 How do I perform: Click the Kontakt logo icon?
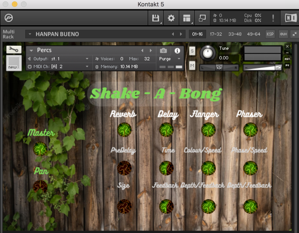(8, 18)
